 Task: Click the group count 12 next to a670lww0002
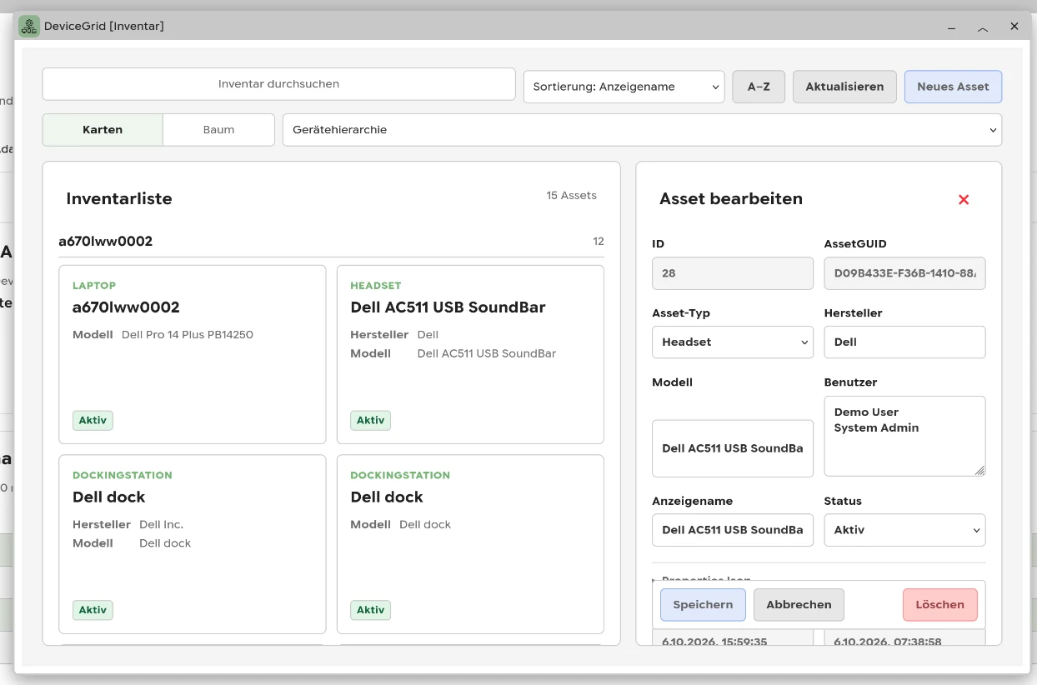tap(599, 242)
